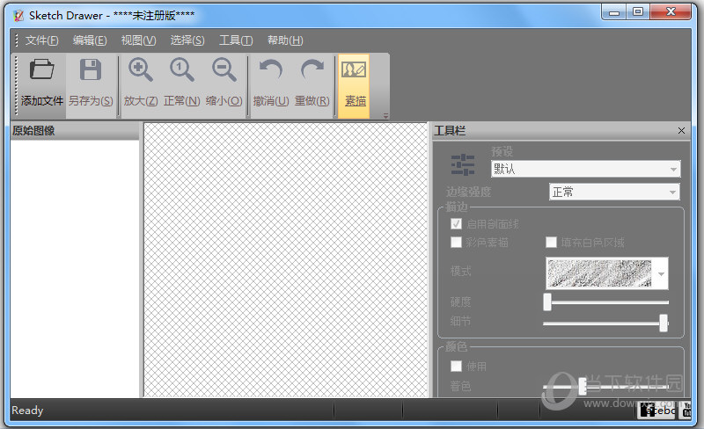Open the 选择(S) menu
This screenshot has height=429, width=704.
(x=187, y=40)
